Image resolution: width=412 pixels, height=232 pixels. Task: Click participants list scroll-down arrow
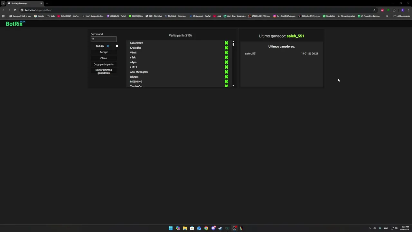tap(233, 86)
